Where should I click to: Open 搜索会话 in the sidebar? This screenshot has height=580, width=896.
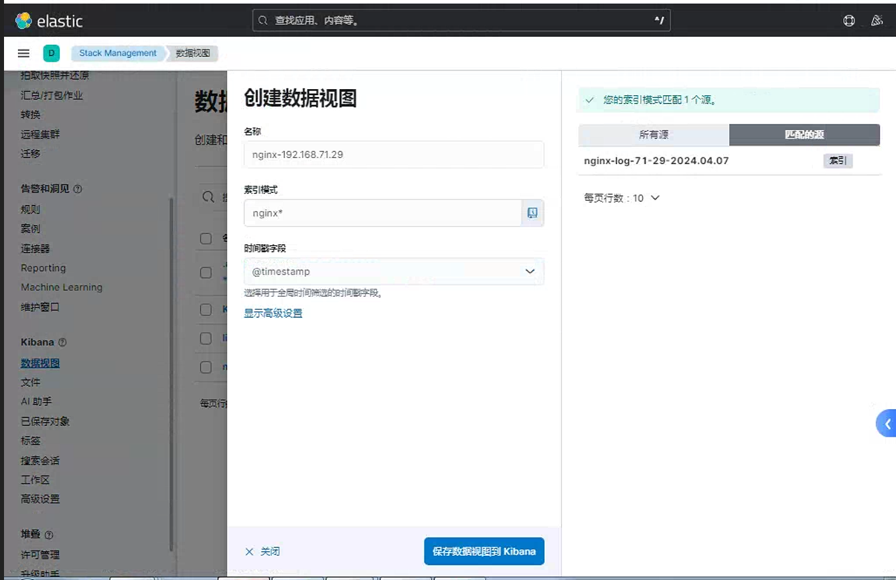(x=40, y=461)
